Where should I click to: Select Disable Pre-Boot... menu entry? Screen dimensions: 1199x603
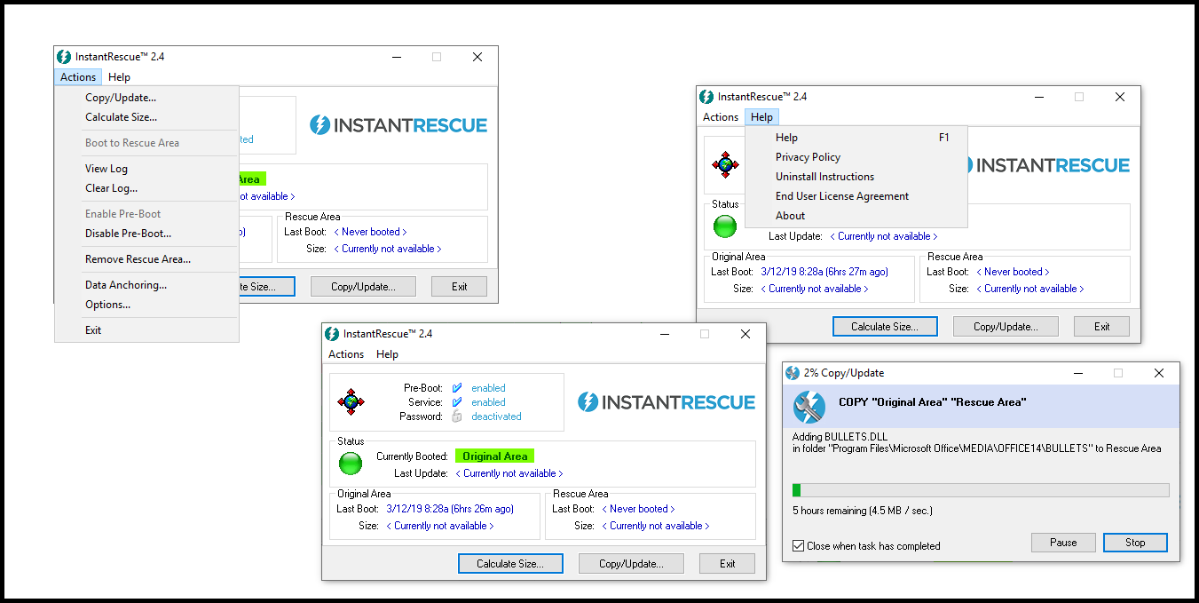pos(128,234)
